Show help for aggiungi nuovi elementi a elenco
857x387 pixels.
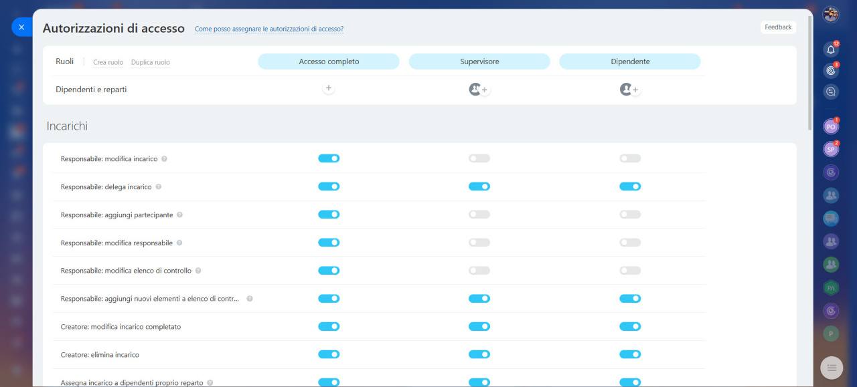[x=250, y=299]
